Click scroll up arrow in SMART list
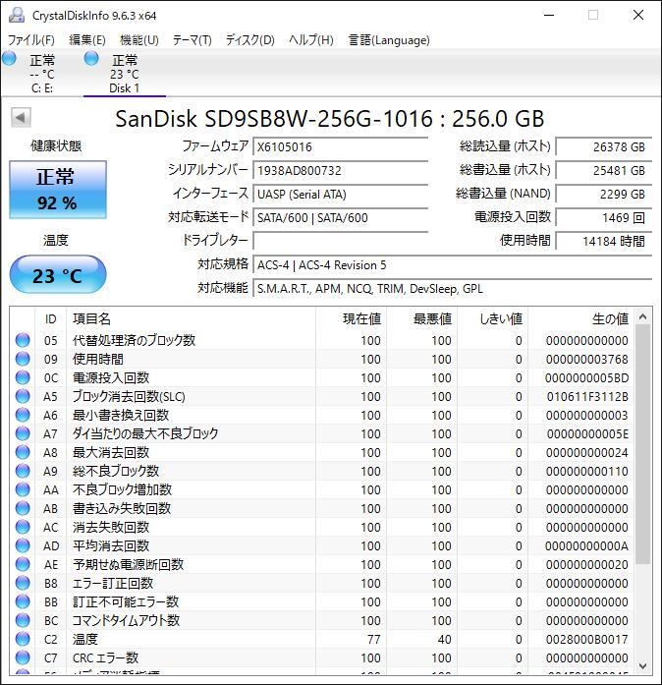The height and width of the screenshot is (685, 662). coord(642,316)
